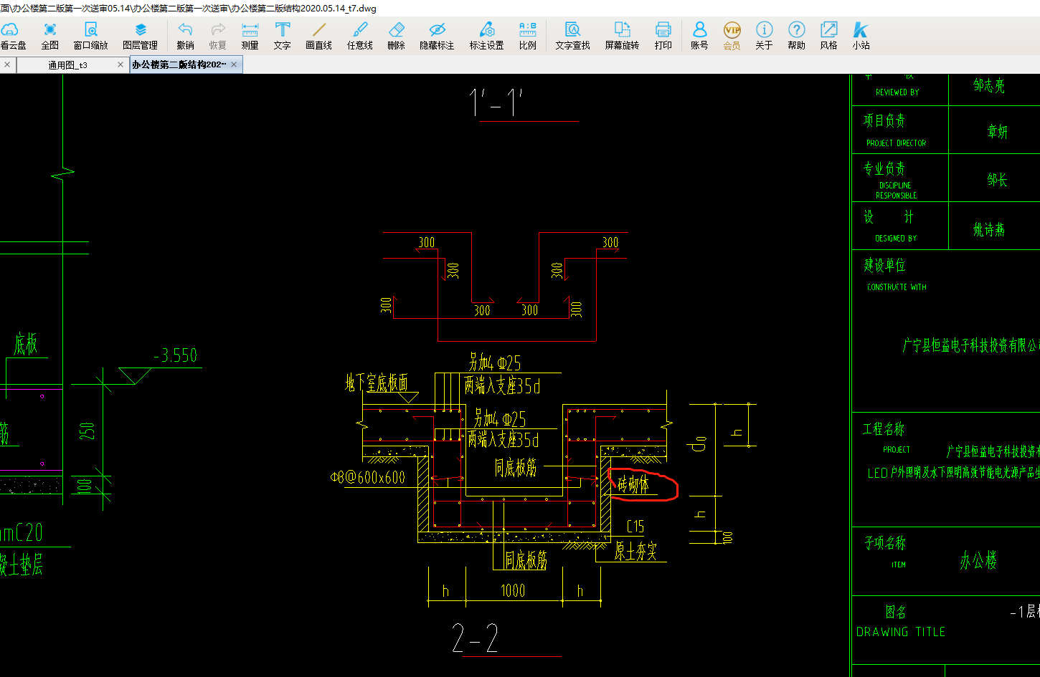Viewport: 1040px width, 677px height.
Task: Click the 1000 dimension text
Action: (x=512, y=590)
